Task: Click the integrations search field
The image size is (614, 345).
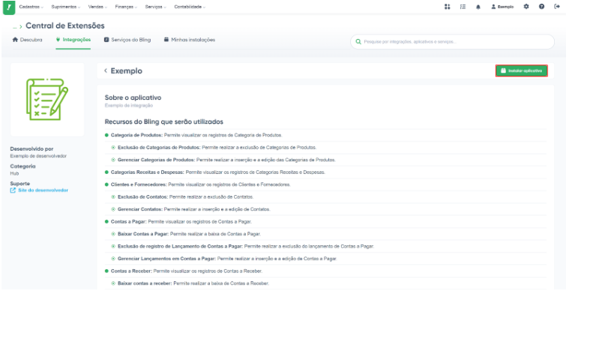Action: 452,42
